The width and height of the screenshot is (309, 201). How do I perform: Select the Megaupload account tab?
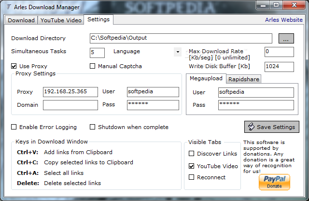pyautogui.click(x=206, y=78)
